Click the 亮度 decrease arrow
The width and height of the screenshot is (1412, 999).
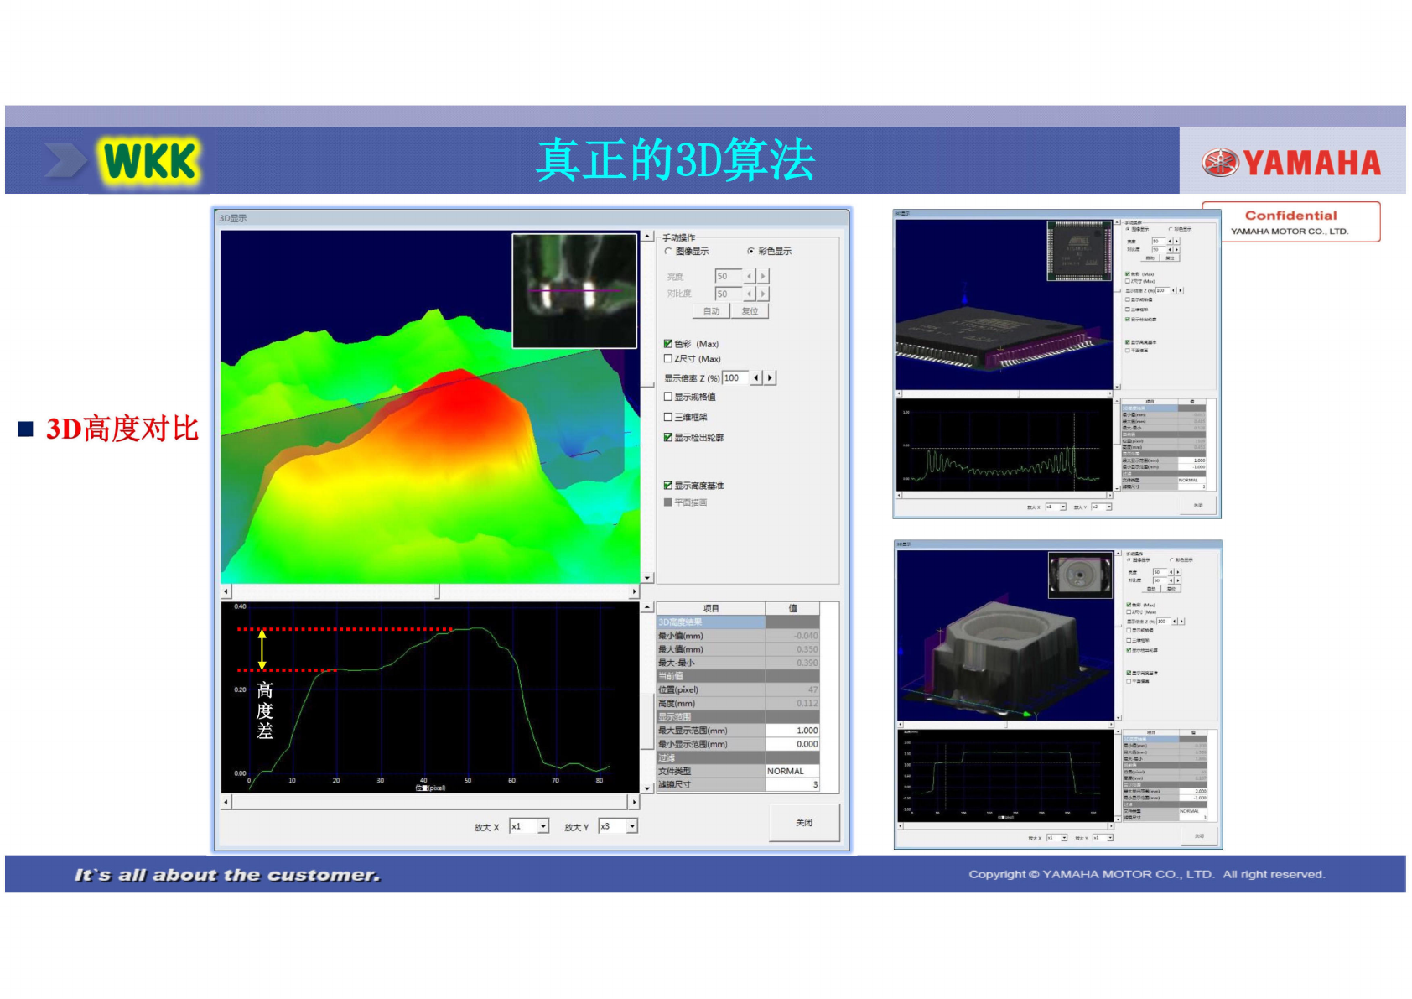(750, 276)
